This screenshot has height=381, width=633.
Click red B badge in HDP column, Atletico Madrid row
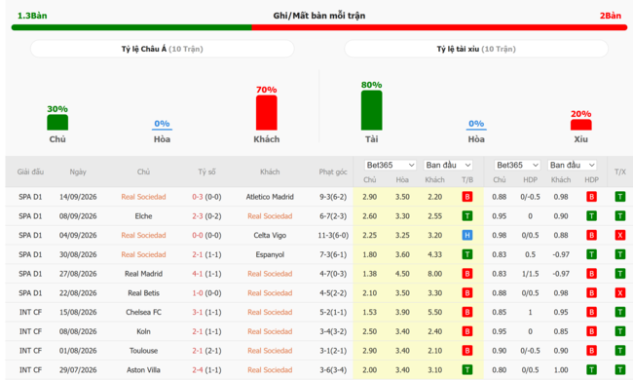pos(591,197)
